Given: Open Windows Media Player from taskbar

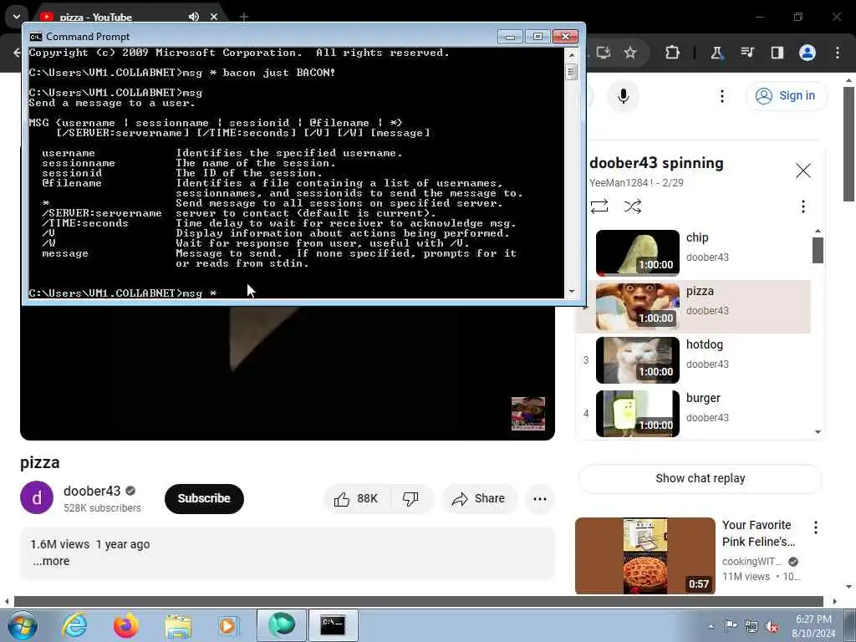Looking at the screenshot, I should click(228, 625).
